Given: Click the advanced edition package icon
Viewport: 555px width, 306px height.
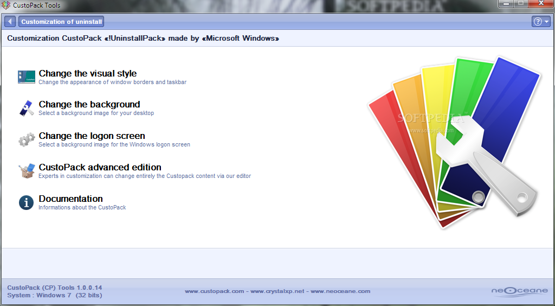Looking at the screenshot, I should click(x=27, y=171).
